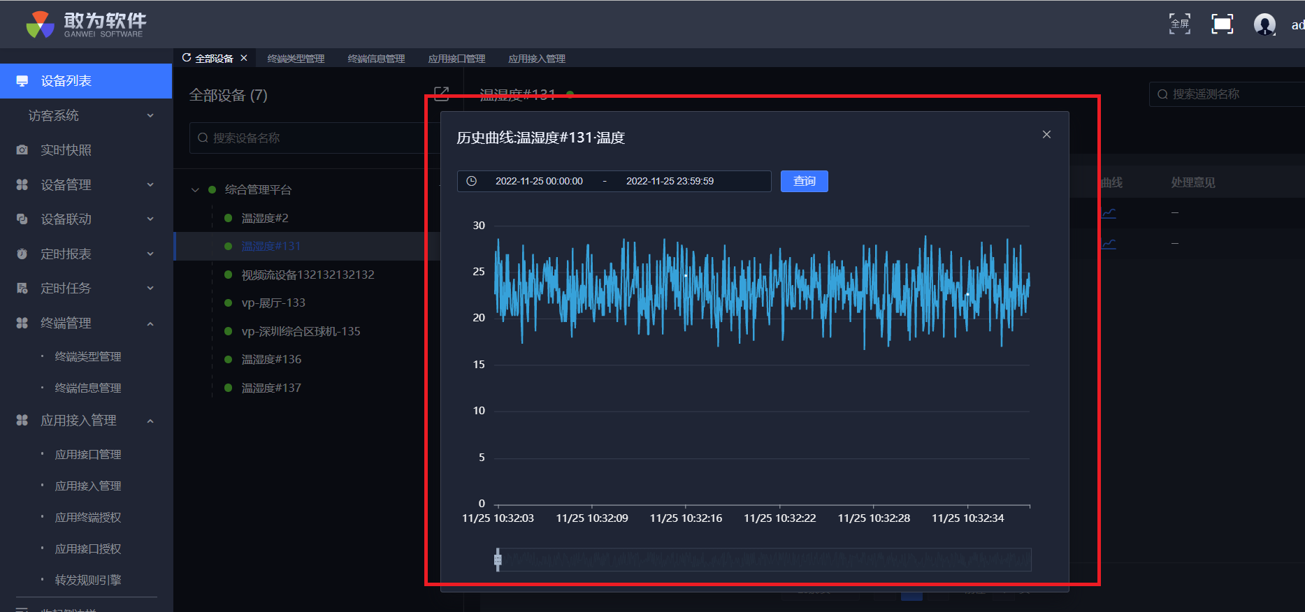Viewport: 1305px width, 612px height.
Task: Click the export icon beside 全部设备 title
Action: 441,94
